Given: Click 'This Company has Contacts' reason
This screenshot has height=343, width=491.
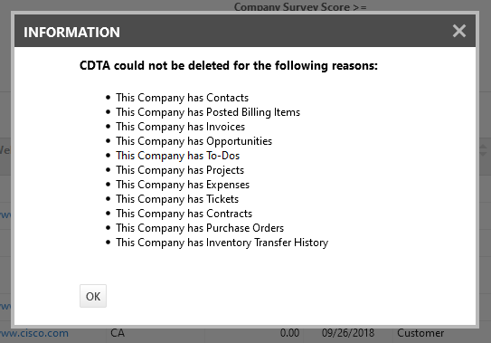Looking at the screenshot, I should tap(183, 98).
